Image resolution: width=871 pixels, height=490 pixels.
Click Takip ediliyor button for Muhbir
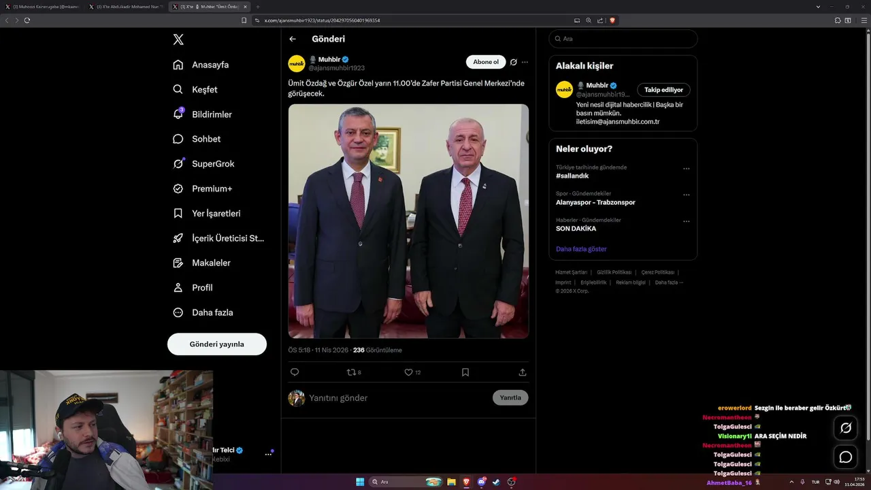pyautogui.click(x=663, y=90)
